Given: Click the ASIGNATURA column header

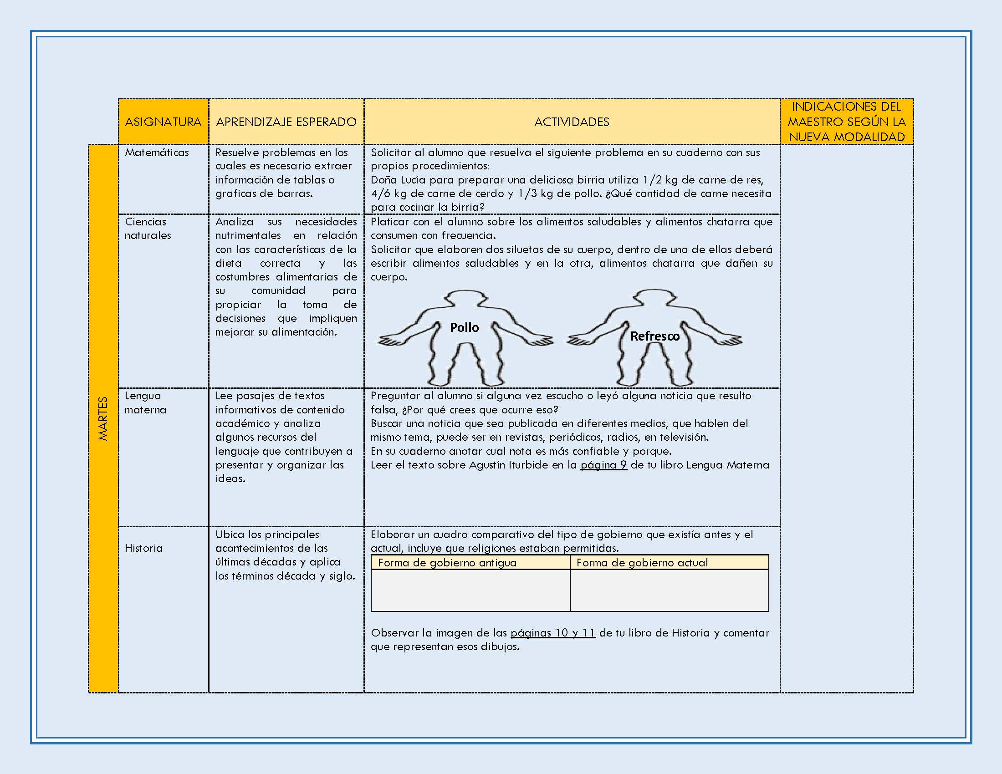Looking at the screenshot, I should (x=164, y=122).
